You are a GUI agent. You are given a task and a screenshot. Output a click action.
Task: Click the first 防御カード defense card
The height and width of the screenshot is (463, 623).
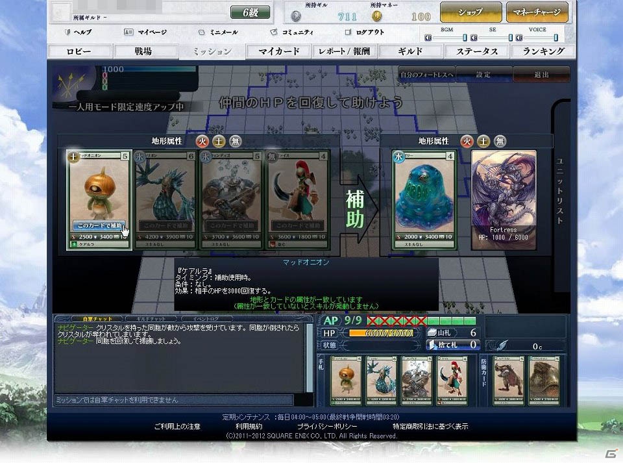(x=508, y=381)
